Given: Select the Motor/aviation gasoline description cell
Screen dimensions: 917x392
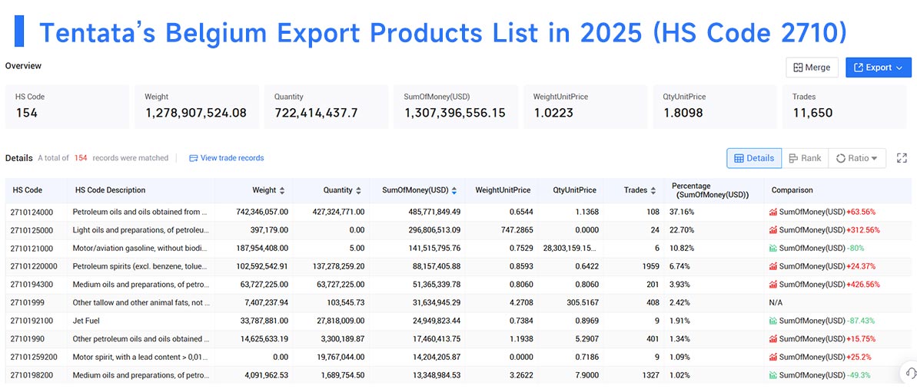Looking at the screenshot, I should click(x=141, y=248).
